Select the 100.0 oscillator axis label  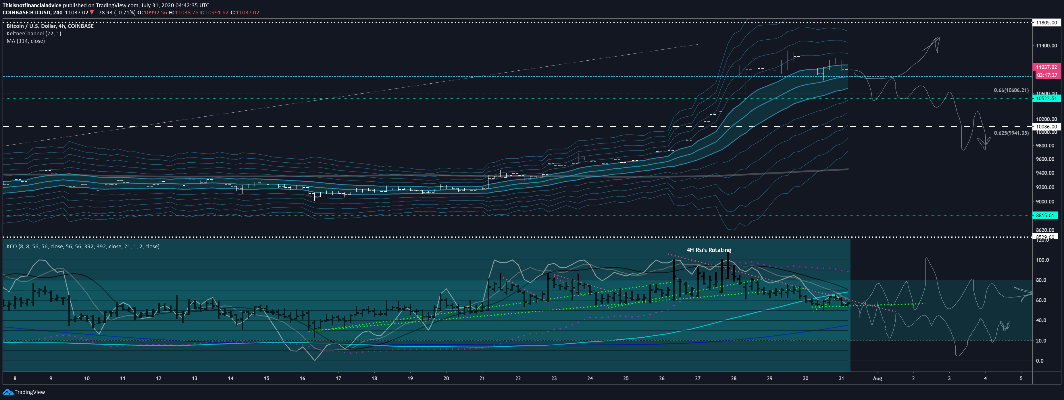pos(1042,260)
